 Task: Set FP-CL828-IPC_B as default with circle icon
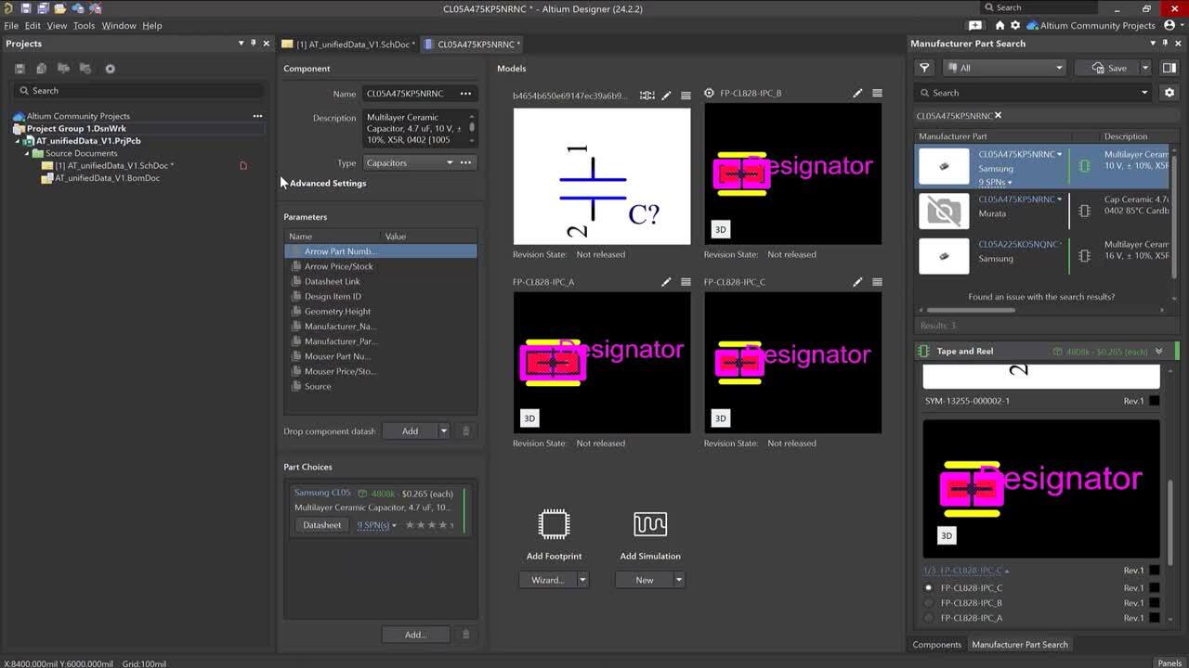(709, 94)
